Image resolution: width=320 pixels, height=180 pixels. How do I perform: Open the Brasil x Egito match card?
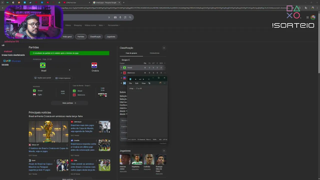49,92
